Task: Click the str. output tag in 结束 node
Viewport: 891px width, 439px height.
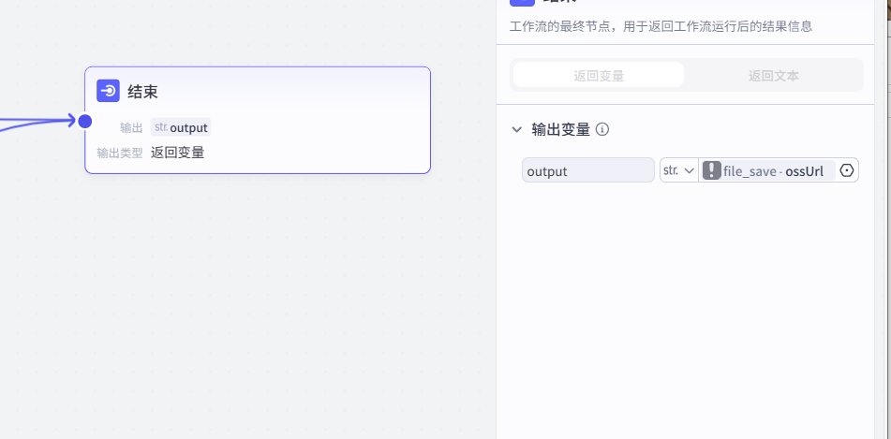Action: pyautogui.click(x=181, y=127)
